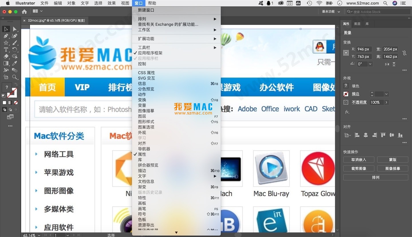This screenshot has width=412, height=237.
Task: Switch to Draw Normal mode
Action: pyautogui.click(x=5, y=109)
